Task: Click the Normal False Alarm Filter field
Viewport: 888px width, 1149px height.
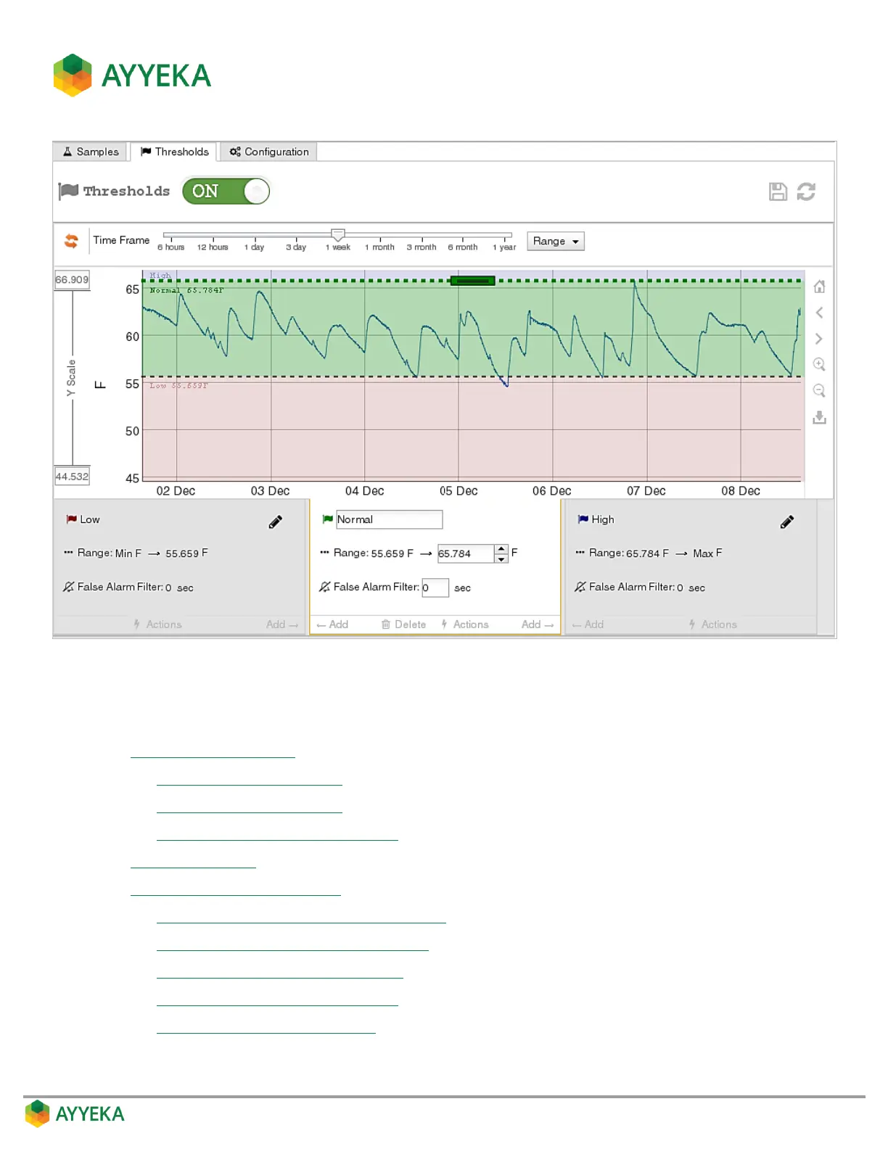Action: [x=435, y=588]
